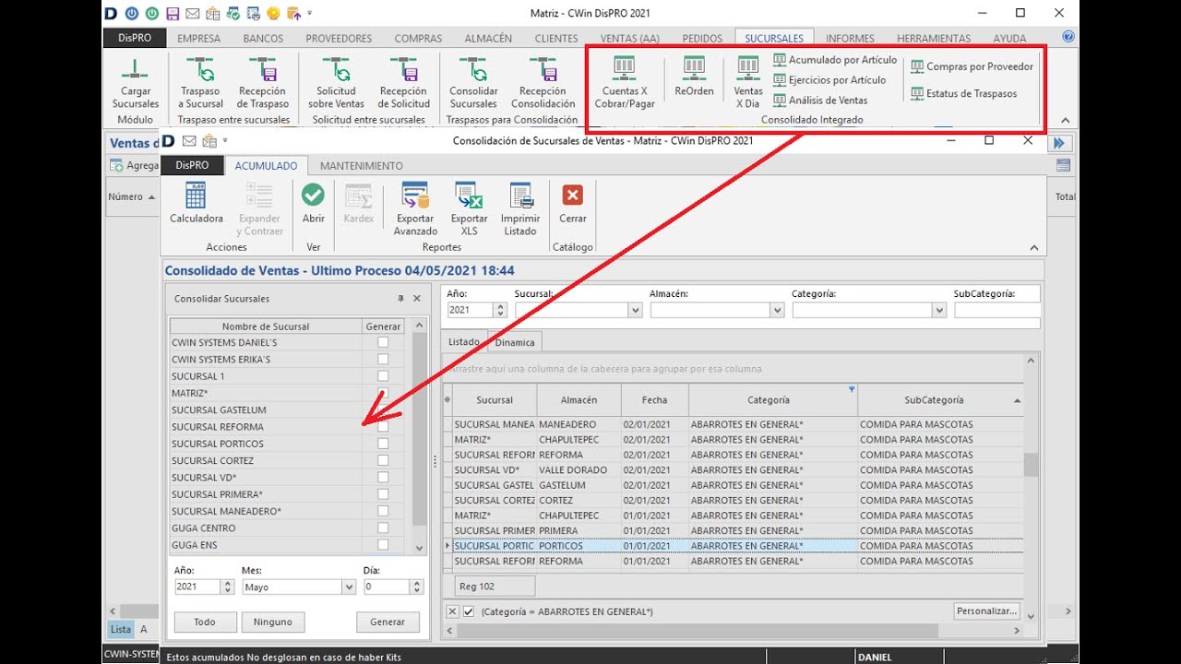Click the Ninguno button
This screenshot has width=1181, height=664.
coord(273,622)
